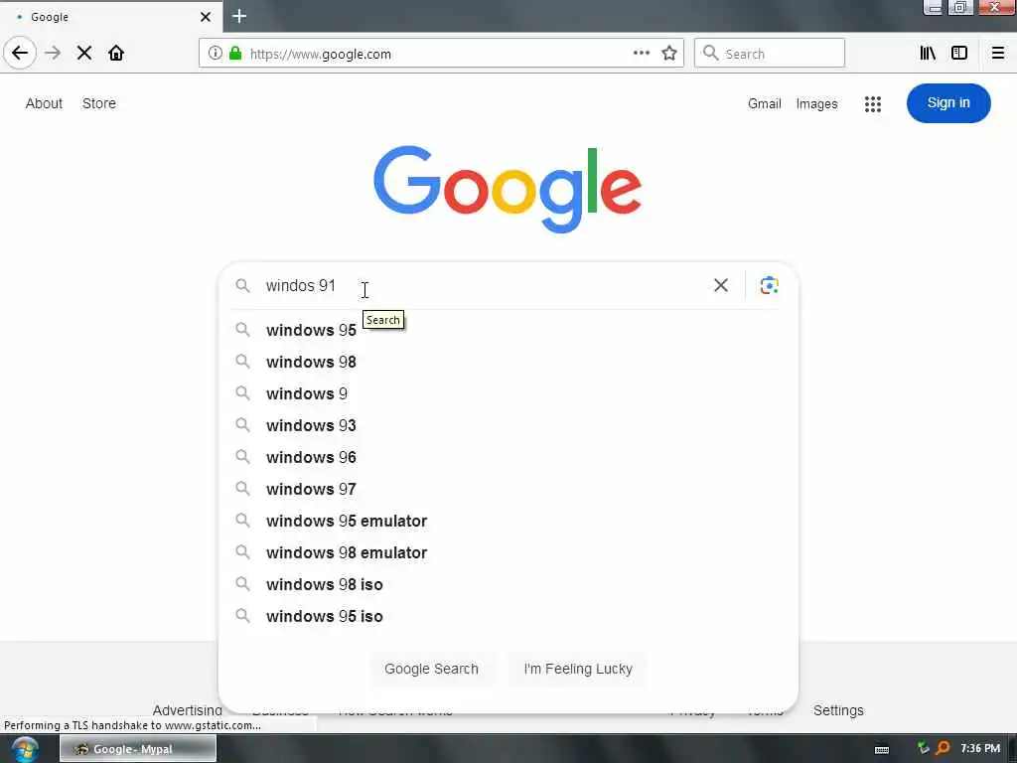Viewport: 1017px width, 763px height.
Task: Toggle the sidebar view icon
Action: coord(959,54)
